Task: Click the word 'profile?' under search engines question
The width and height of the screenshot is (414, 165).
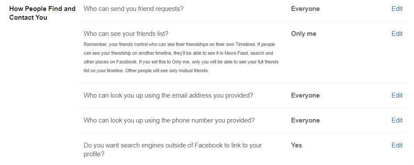Action: pyautogui.click(x=94, y=154)
